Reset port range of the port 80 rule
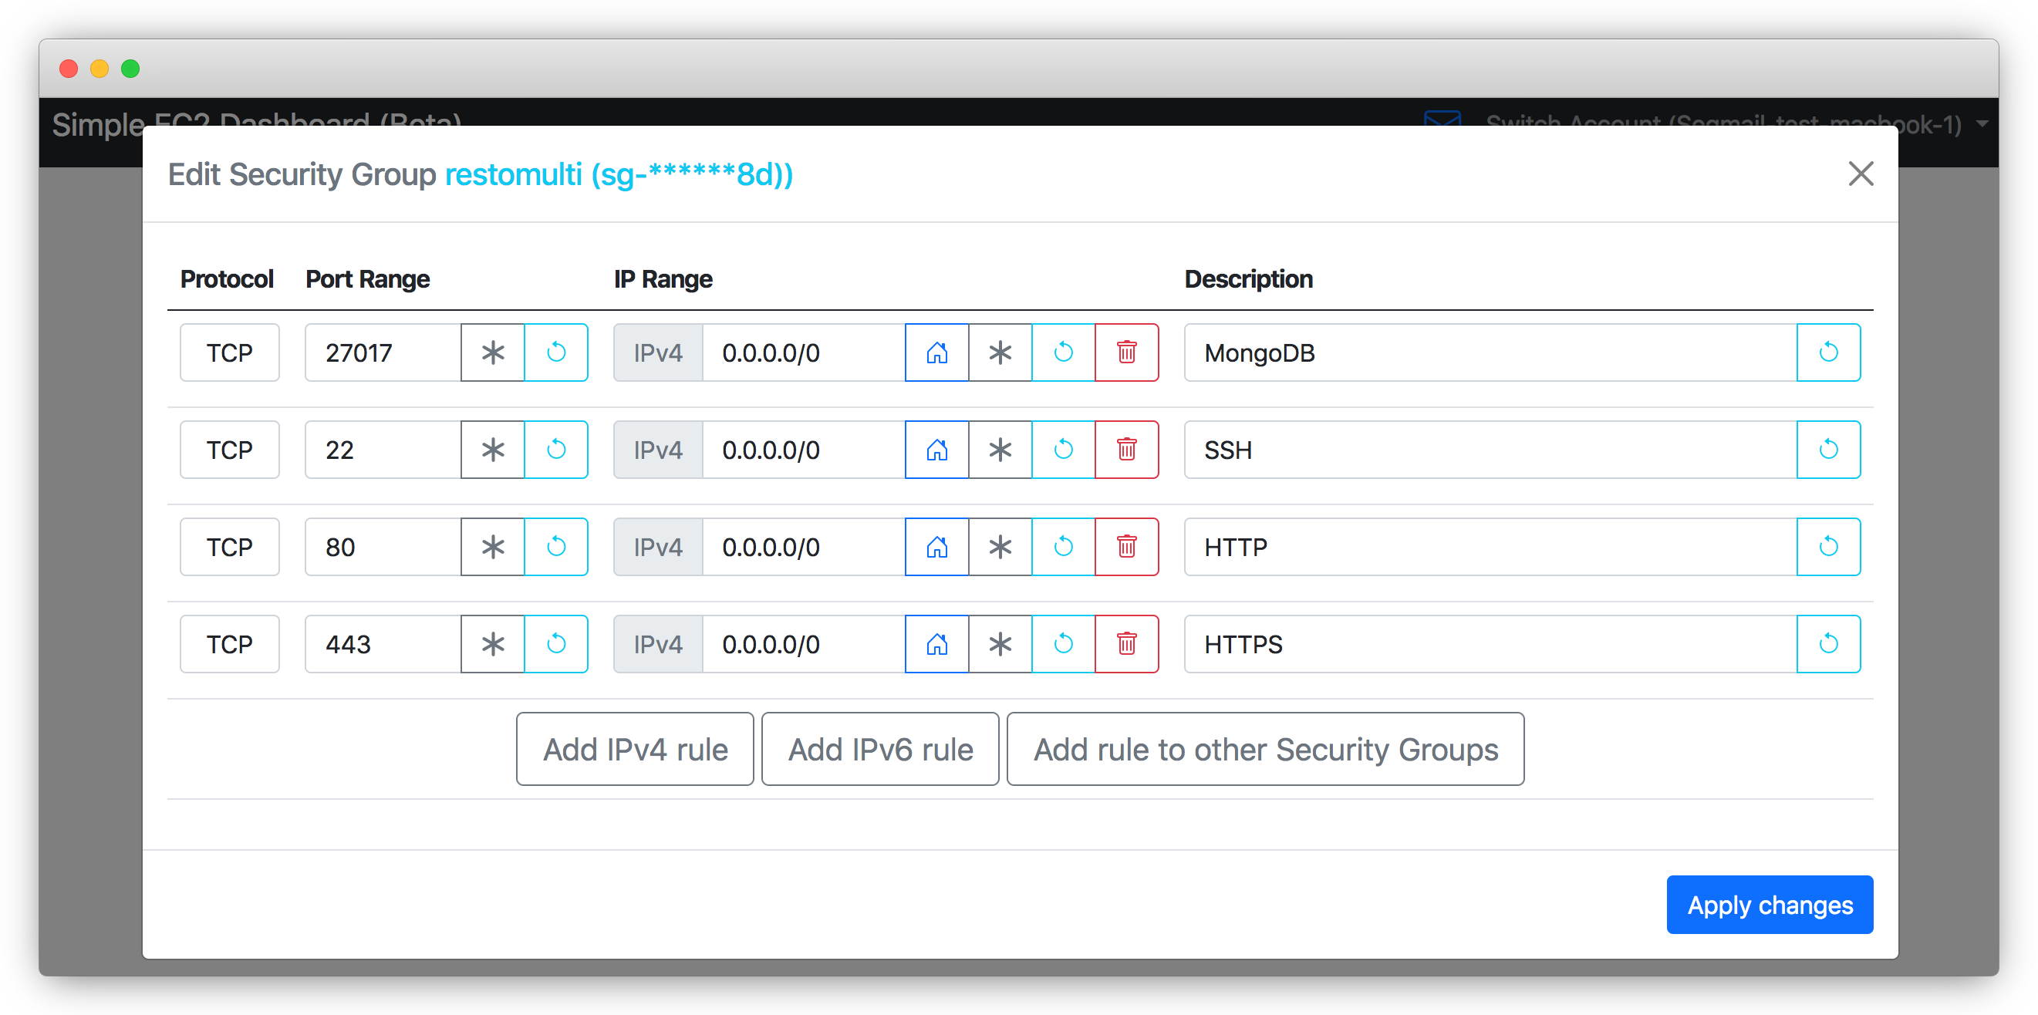The width and height of the screenshot is (2038, 1015). click(x=556, y=547)
